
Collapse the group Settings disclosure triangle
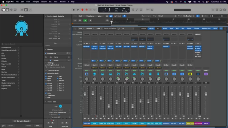tap(46, 63)
